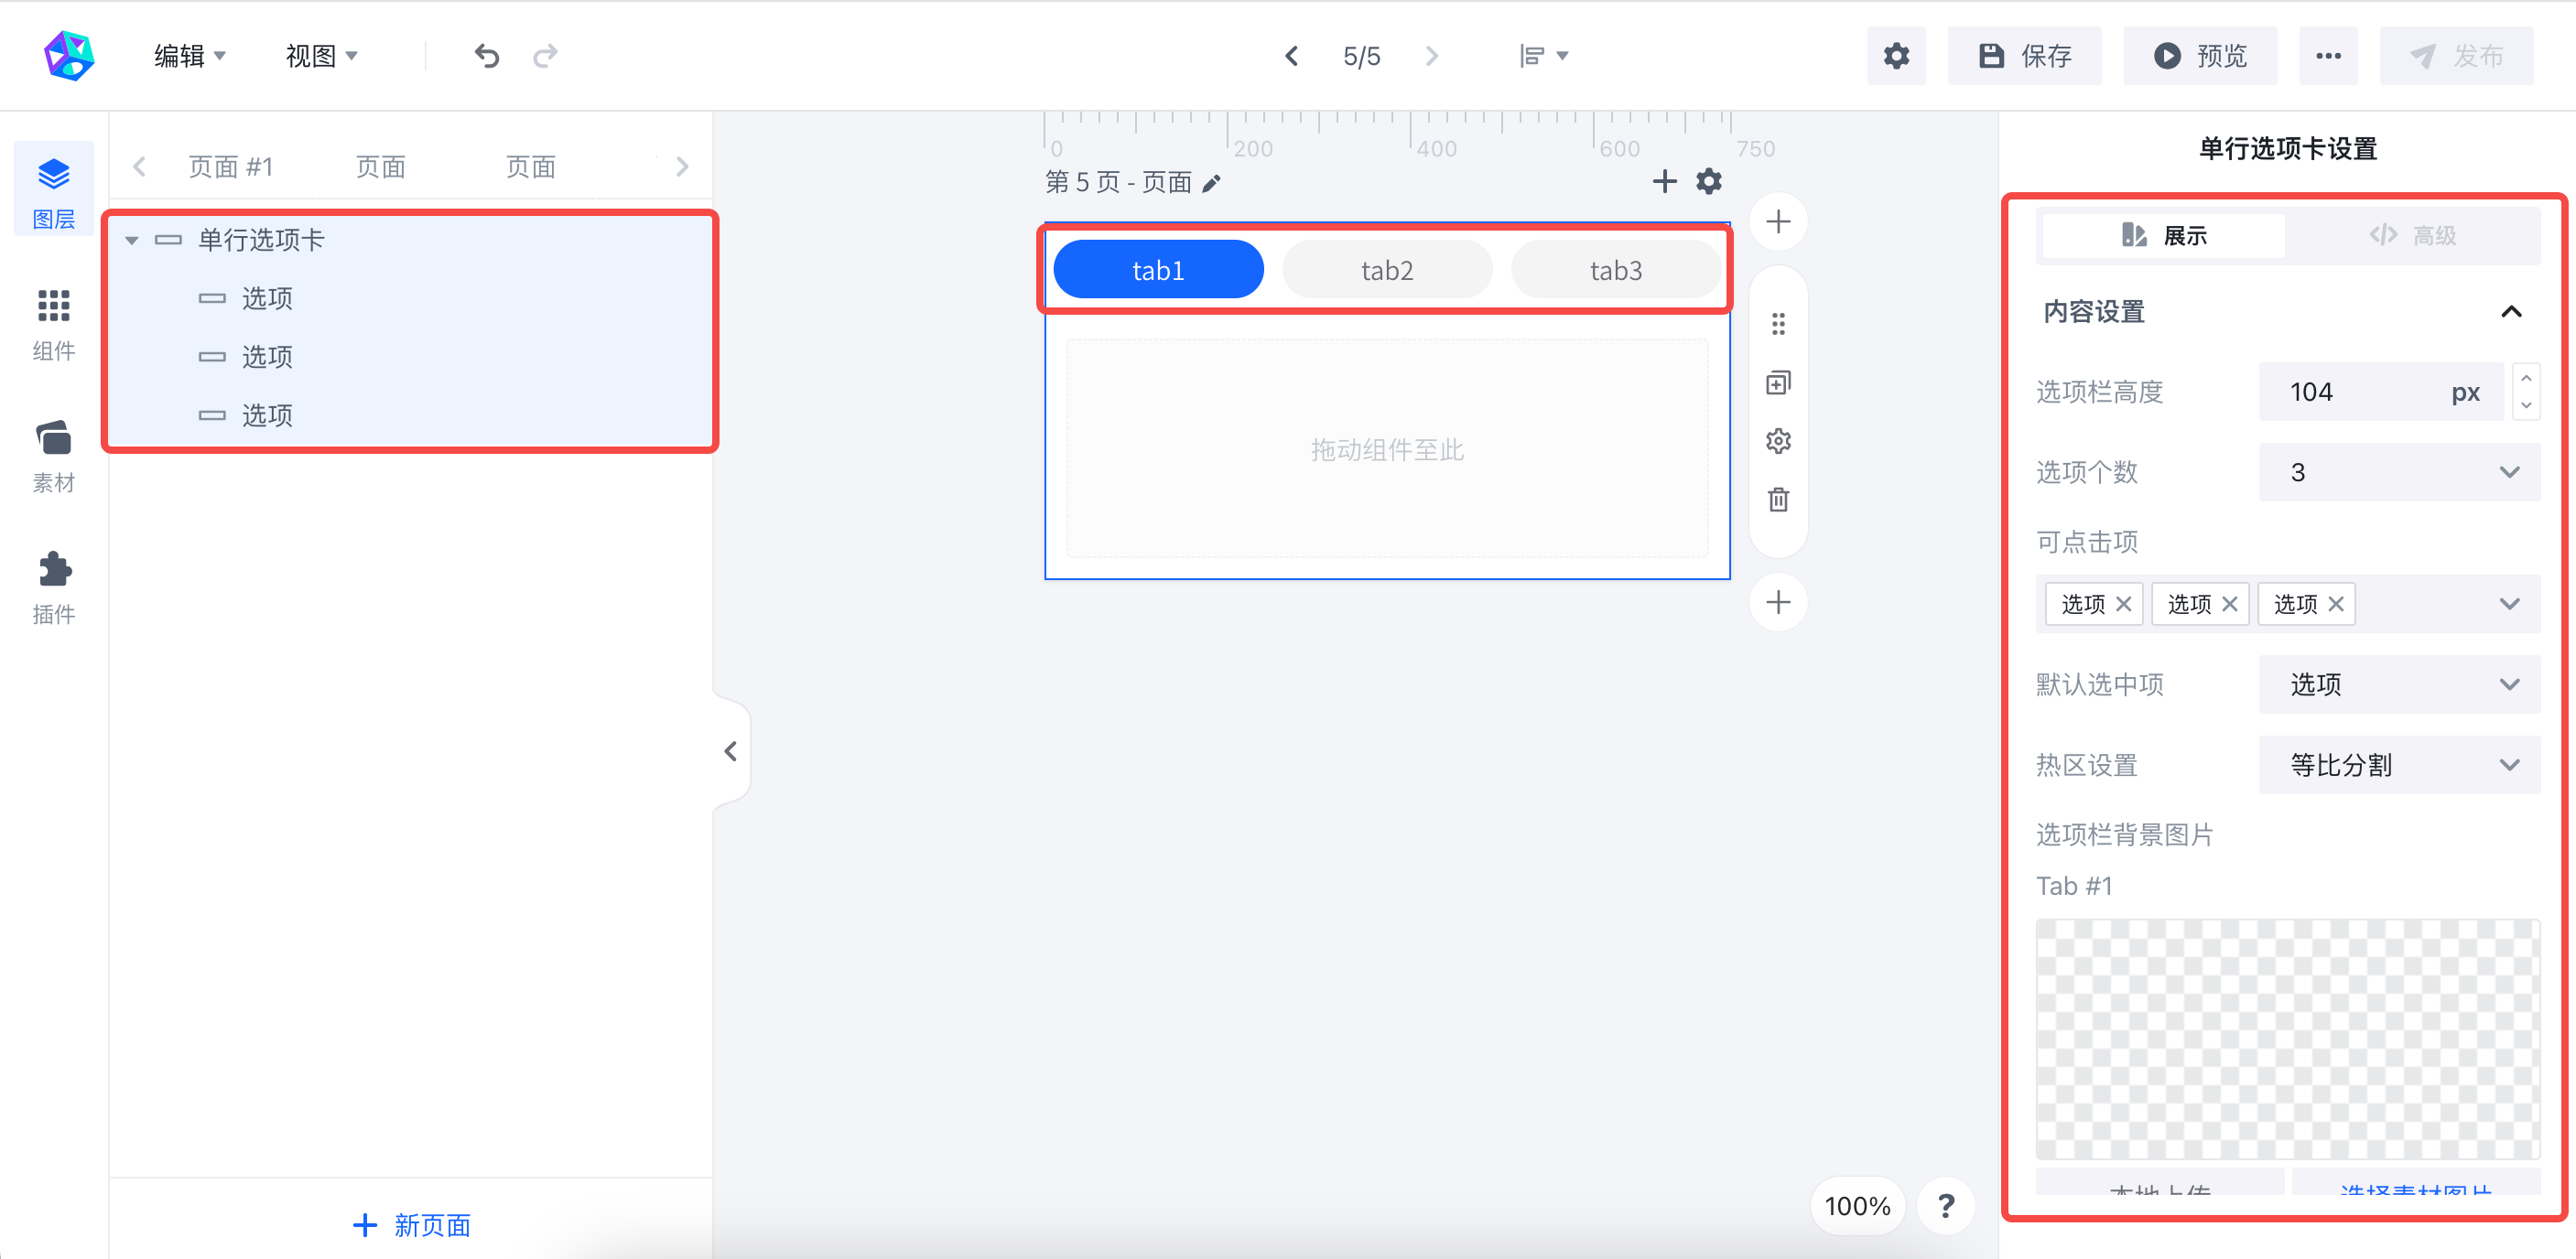Open the 编辑 menu
2576x1259 pixels.
coord(189,56)
